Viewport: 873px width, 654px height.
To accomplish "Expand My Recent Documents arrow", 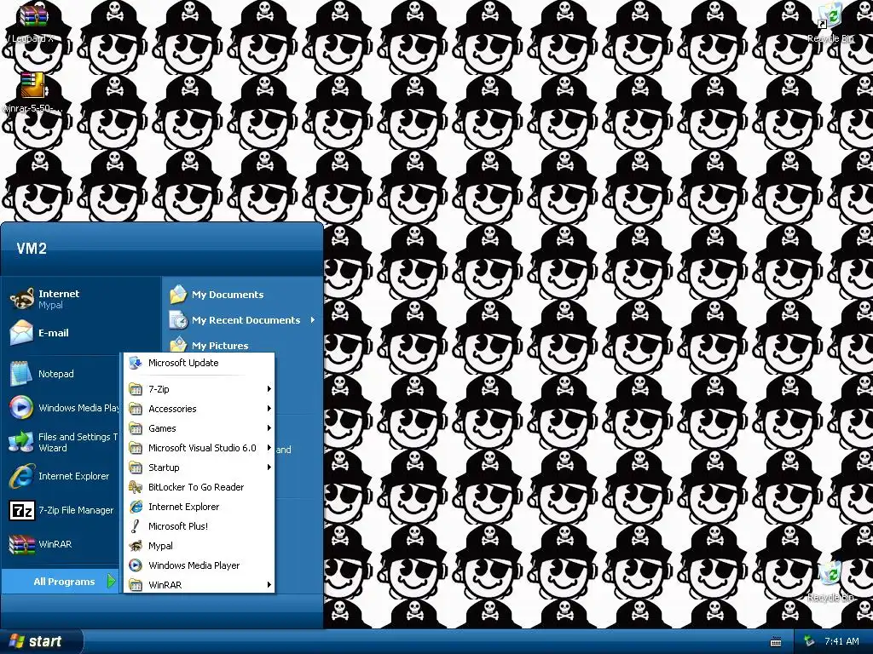I will pyautogui.click(x=313, y=320).
